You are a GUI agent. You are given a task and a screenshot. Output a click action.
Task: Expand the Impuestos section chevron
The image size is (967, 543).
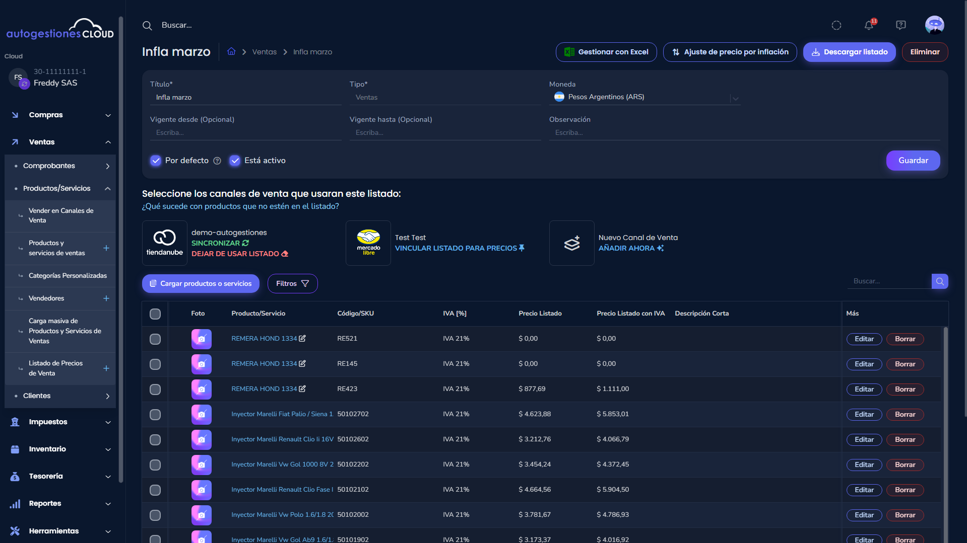pos(108,422)
